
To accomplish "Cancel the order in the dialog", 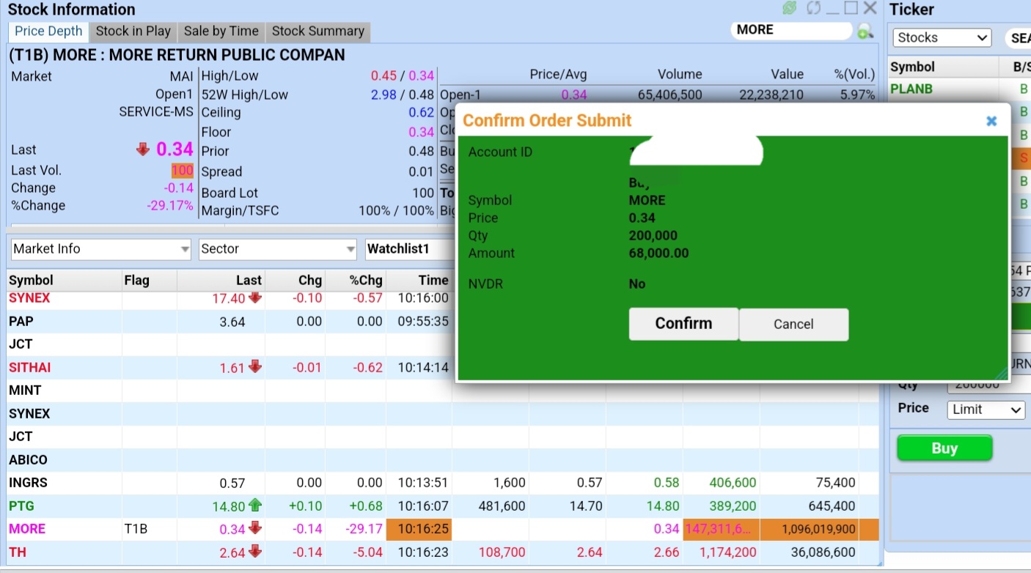I will click(793, 324).
